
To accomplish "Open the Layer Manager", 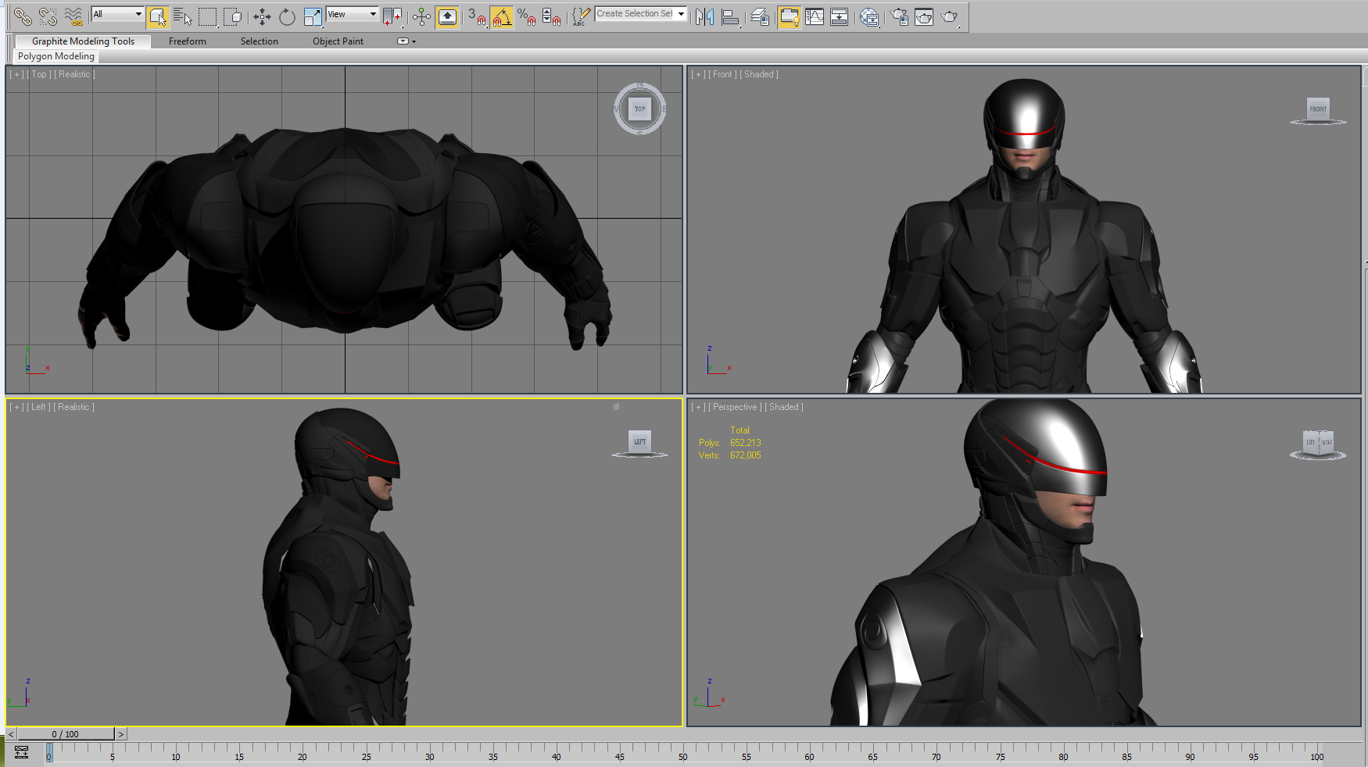I will [759, 16].
